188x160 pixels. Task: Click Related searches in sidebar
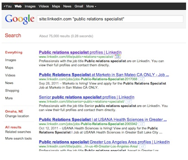click(18, 132)
